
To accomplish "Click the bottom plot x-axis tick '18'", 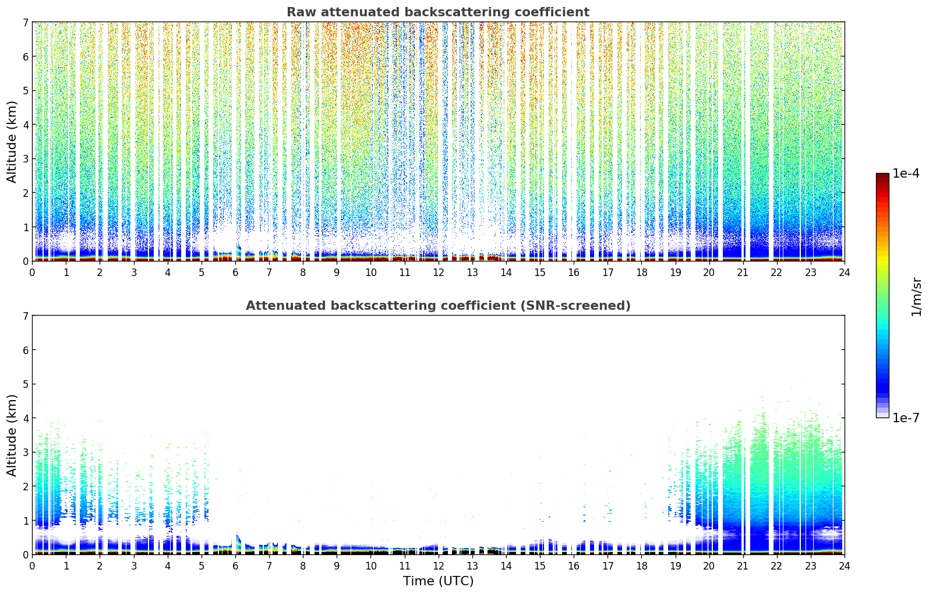I will pos(641,565).
